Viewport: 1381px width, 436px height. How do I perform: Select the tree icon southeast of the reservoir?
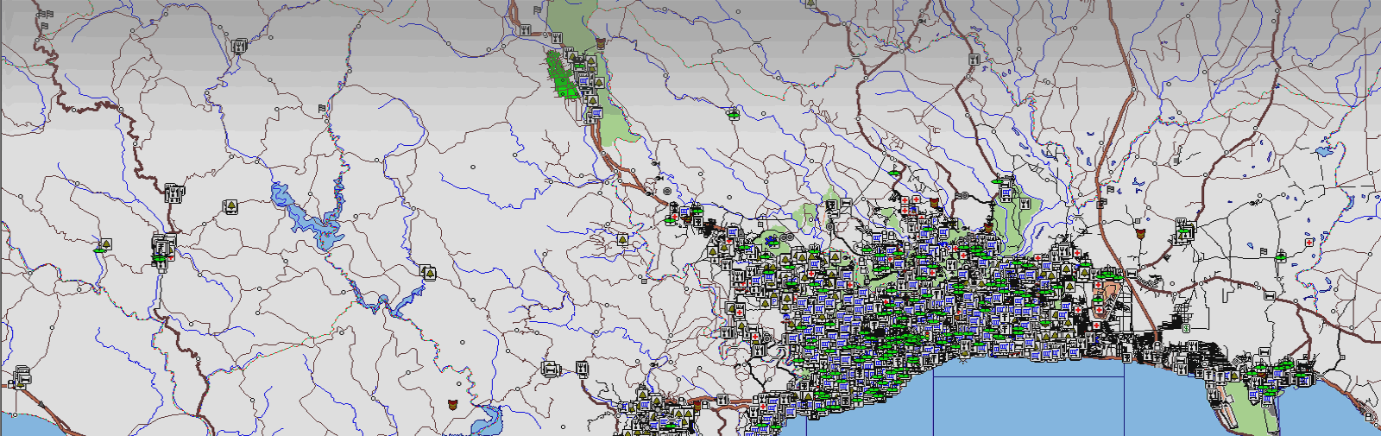[x=426, y=274]
